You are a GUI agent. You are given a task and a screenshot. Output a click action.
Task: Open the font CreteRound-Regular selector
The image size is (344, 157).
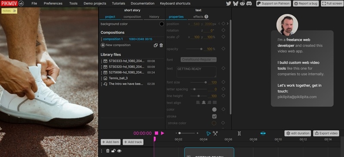[199, 59]
